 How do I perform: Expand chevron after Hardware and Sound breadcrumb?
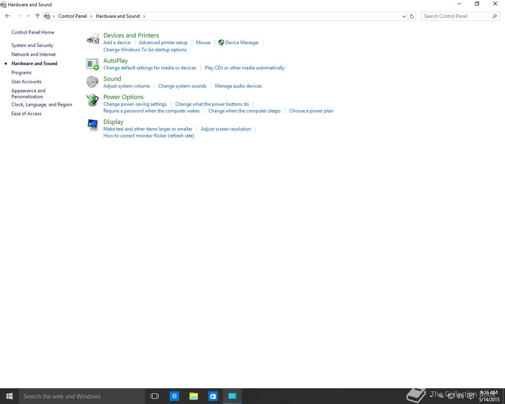click(x=144, y=16)
